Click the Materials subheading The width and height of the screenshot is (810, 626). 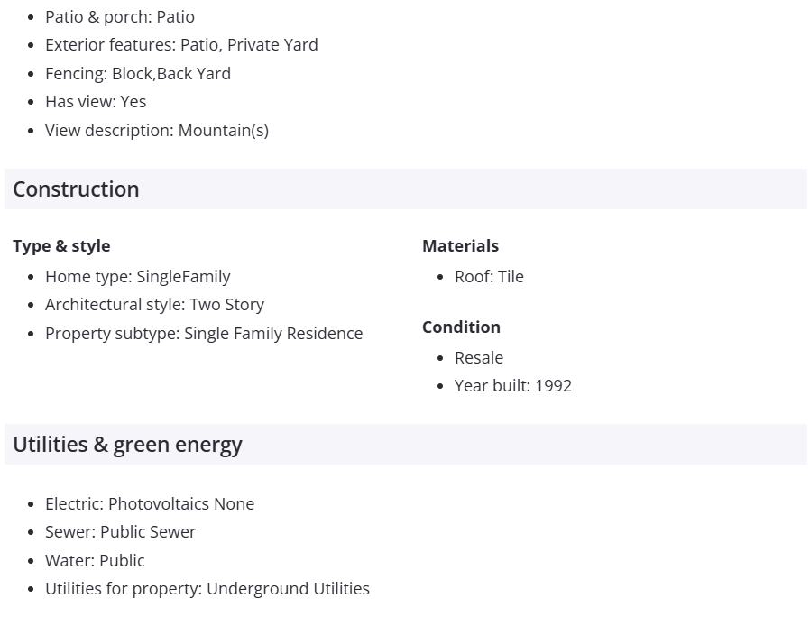click(x=460, y=245)
